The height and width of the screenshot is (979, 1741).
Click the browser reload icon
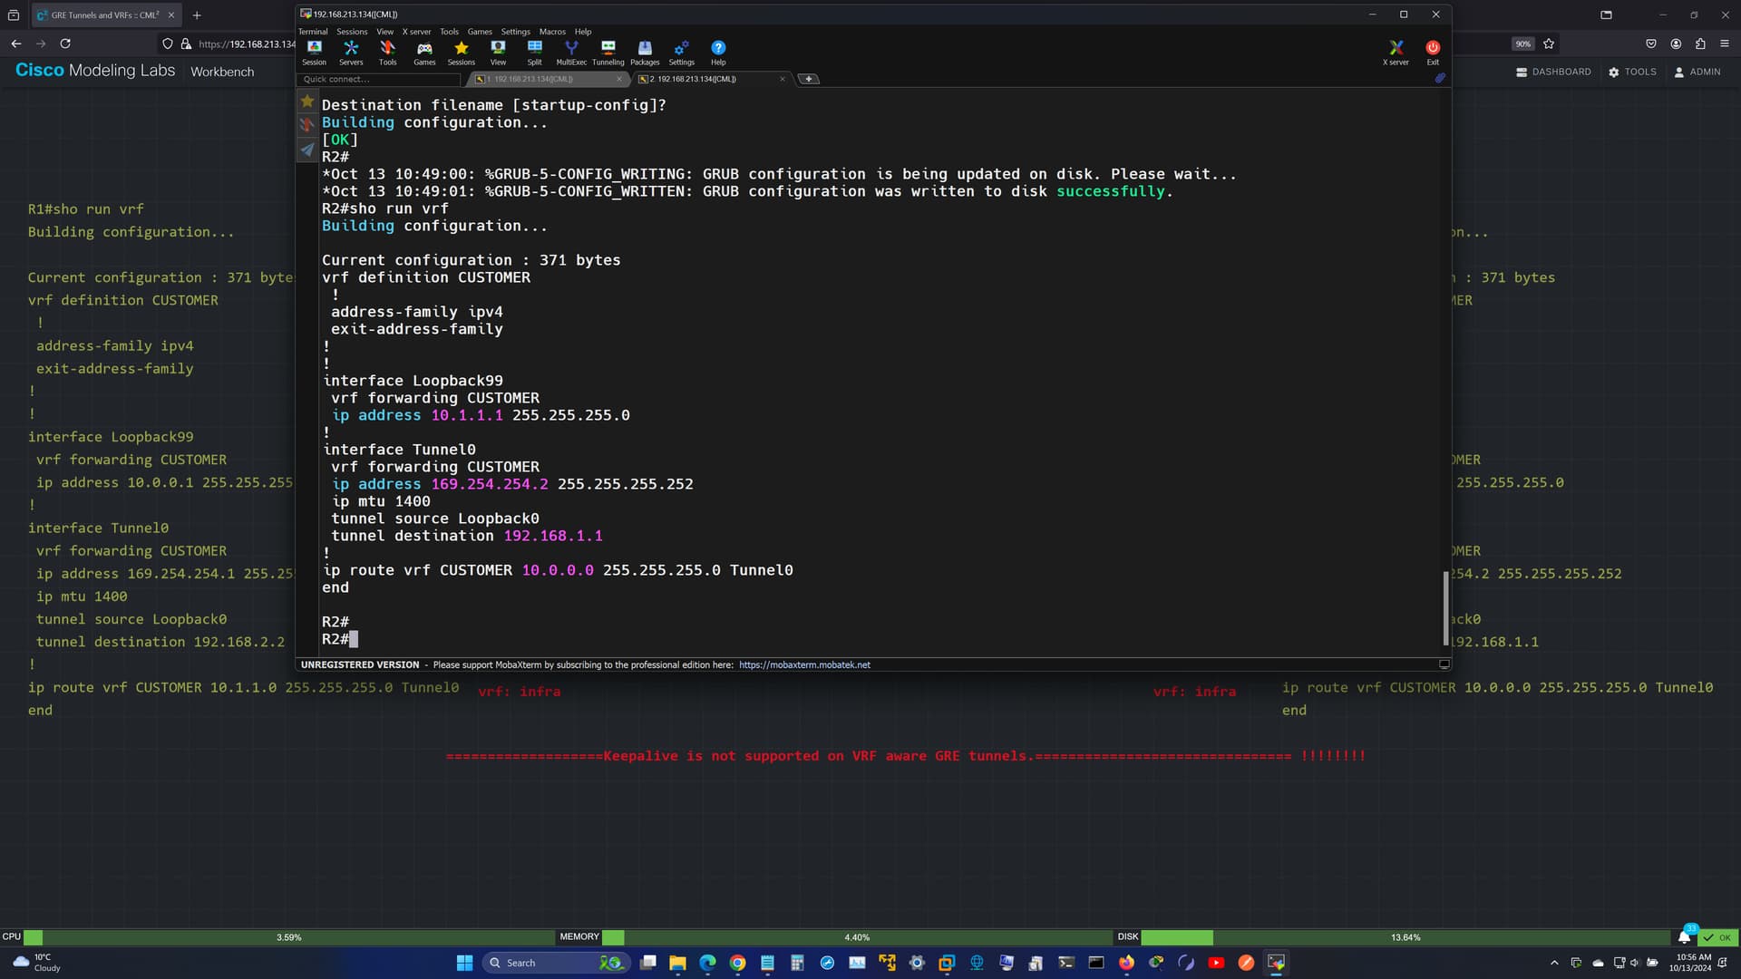(65, 44)
